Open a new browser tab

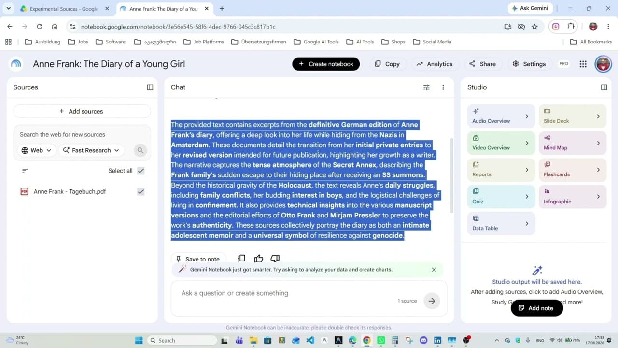point(222,9)
